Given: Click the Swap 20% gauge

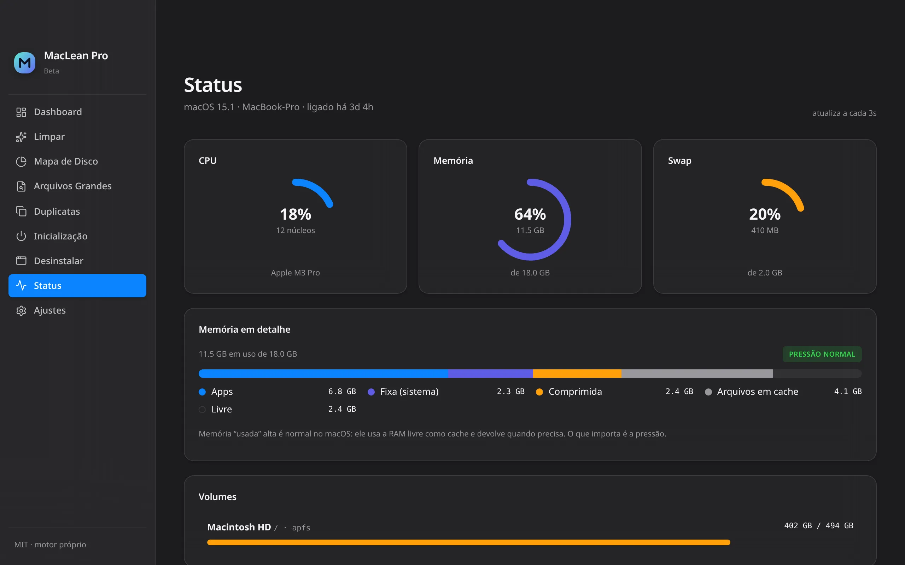Looking at the screenshot, I should tap(765, 219).
